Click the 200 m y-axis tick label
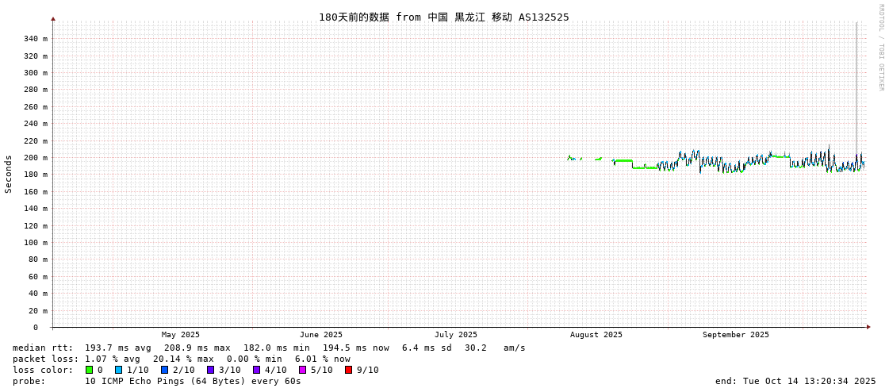The height and width of the screenshot is (392, 889). [35, 158]
